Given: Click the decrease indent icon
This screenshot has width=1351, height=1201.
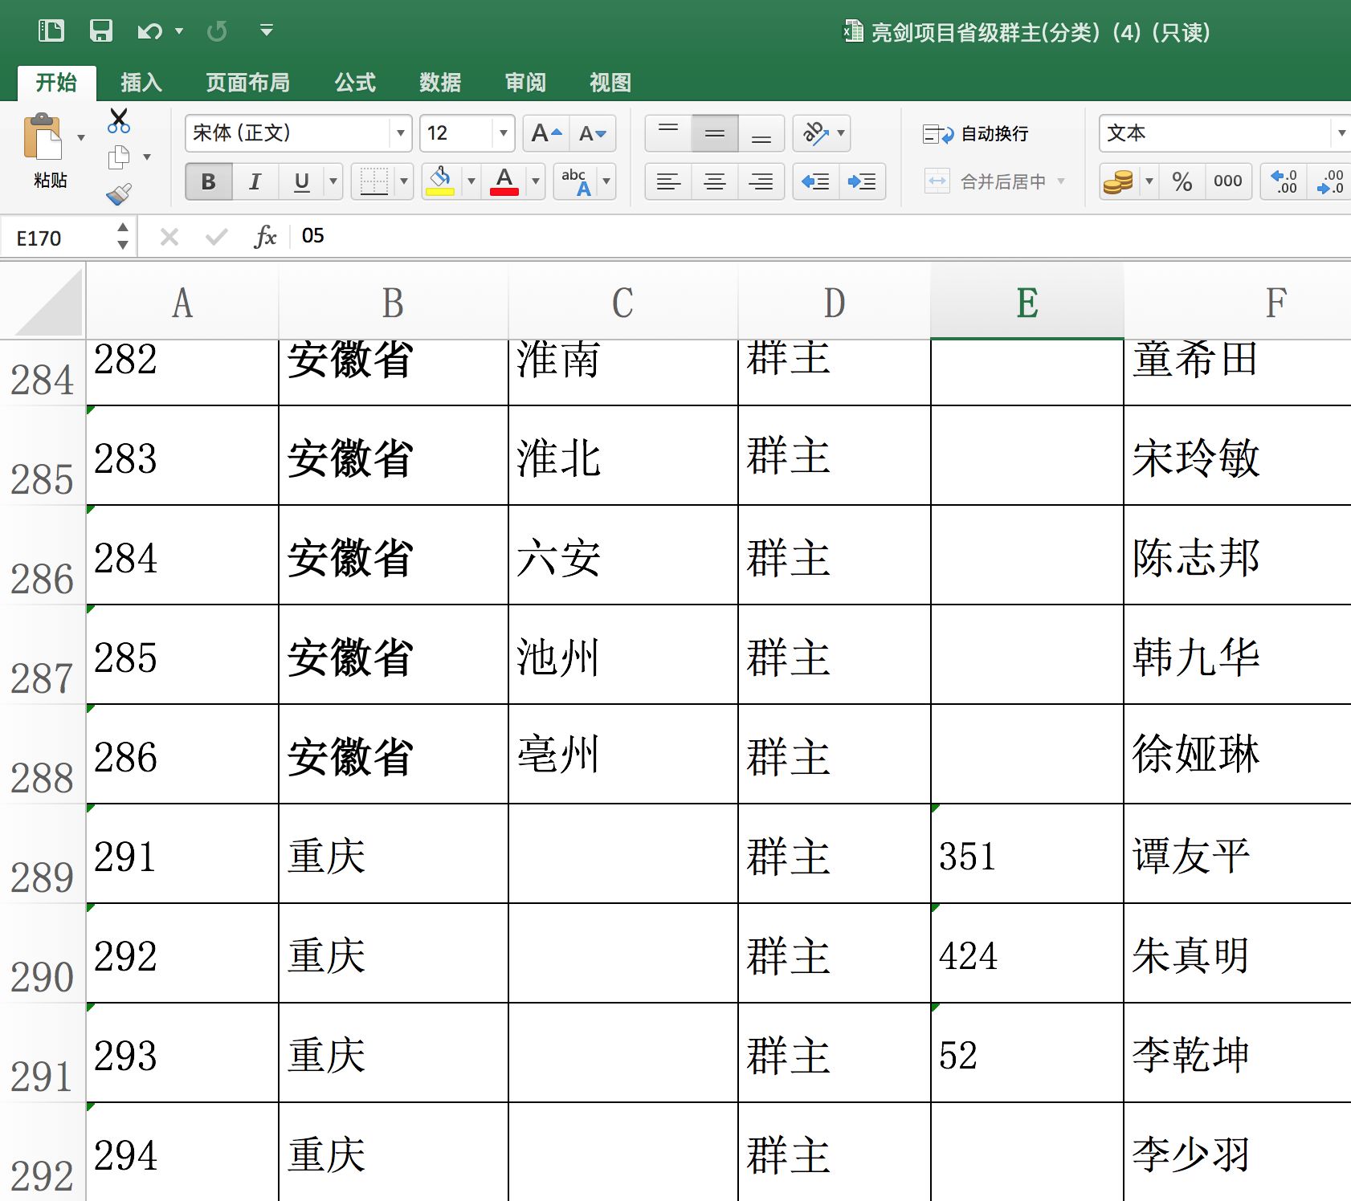Looking at the screenshot, I should coord(816,181).
